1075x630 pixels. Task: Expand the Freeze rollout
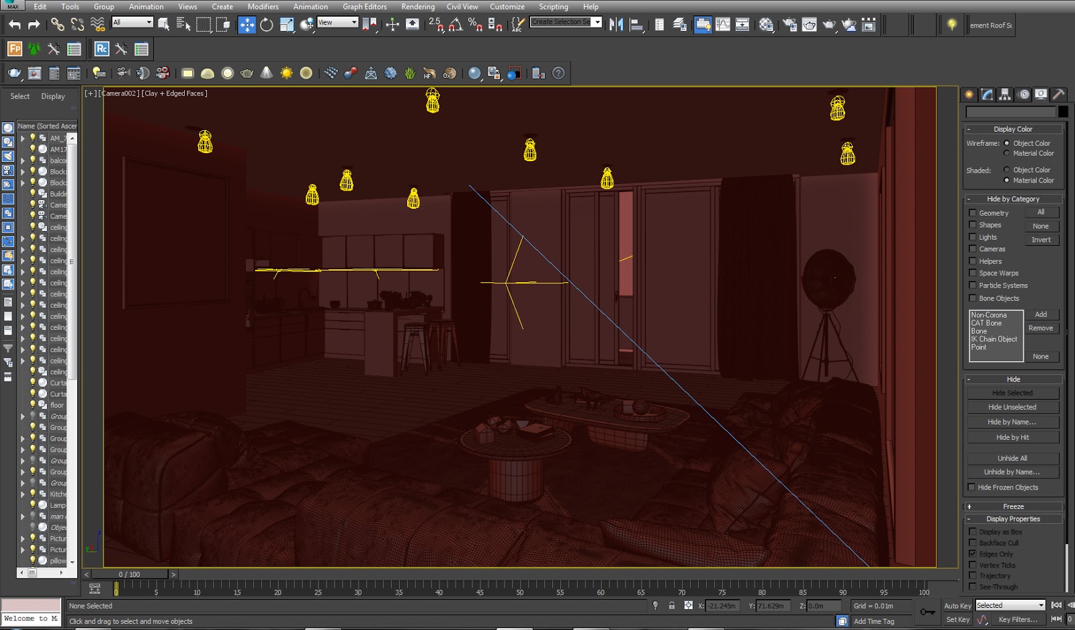tap(1013, 506)
